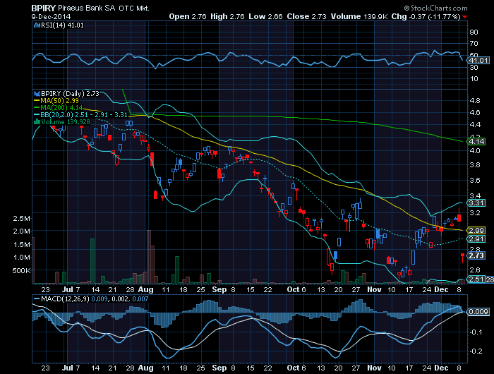Image resolution: width=494 pixels, height=374 pixels.
Task: Click the 'Piraeus Bank SA' company name
Action: click(x=87, y=8)
